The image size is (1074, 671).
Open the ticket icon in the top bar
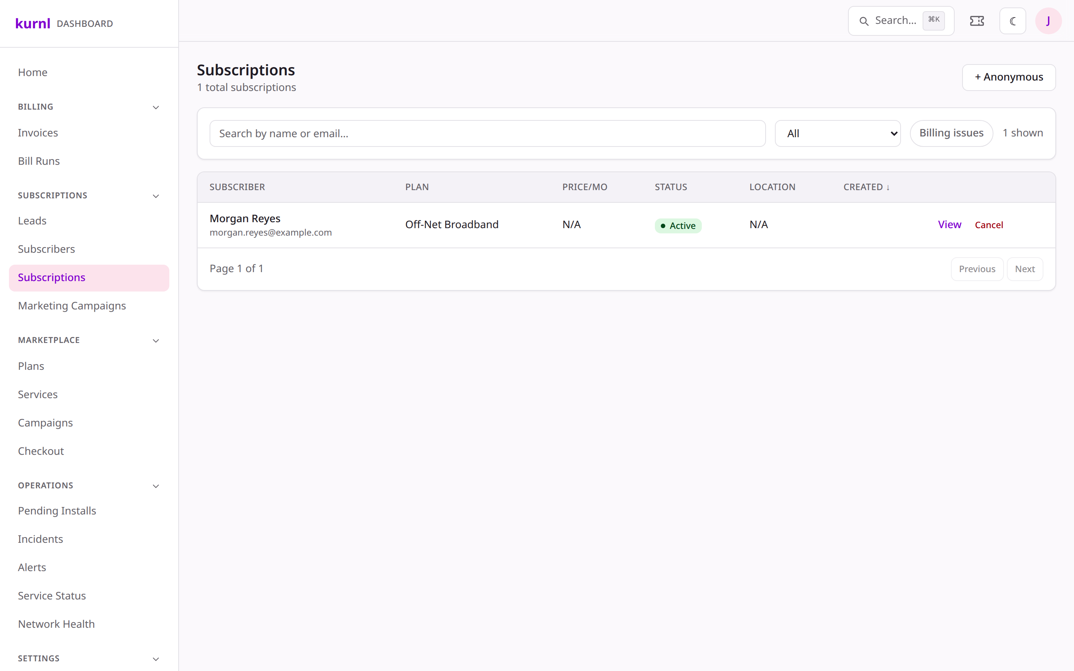pyautogui.click(x=977, y=21)
